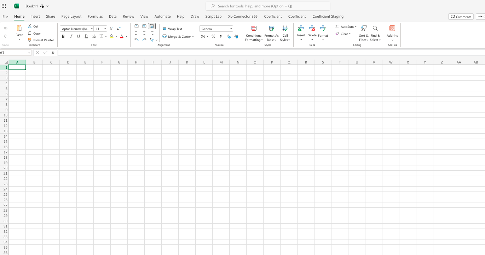Toggle Align Left
Viewport: 485px width, 255px height.
[x=137, y=33]
